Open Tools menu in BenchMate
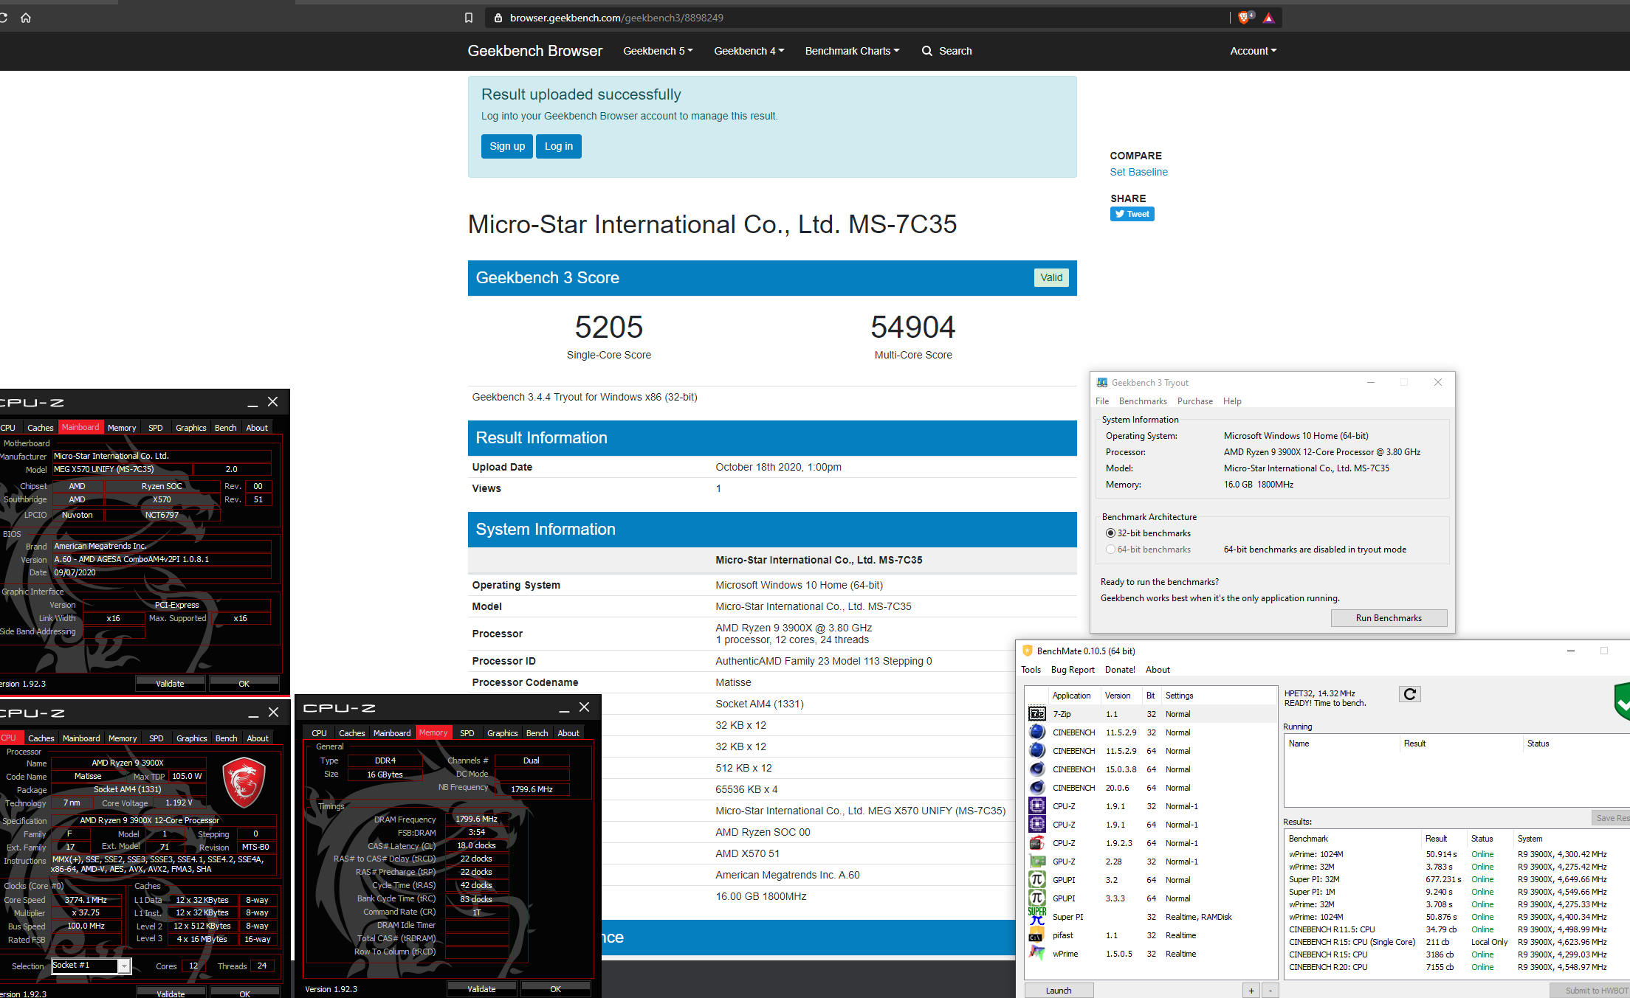 (x=1031, y=670)
